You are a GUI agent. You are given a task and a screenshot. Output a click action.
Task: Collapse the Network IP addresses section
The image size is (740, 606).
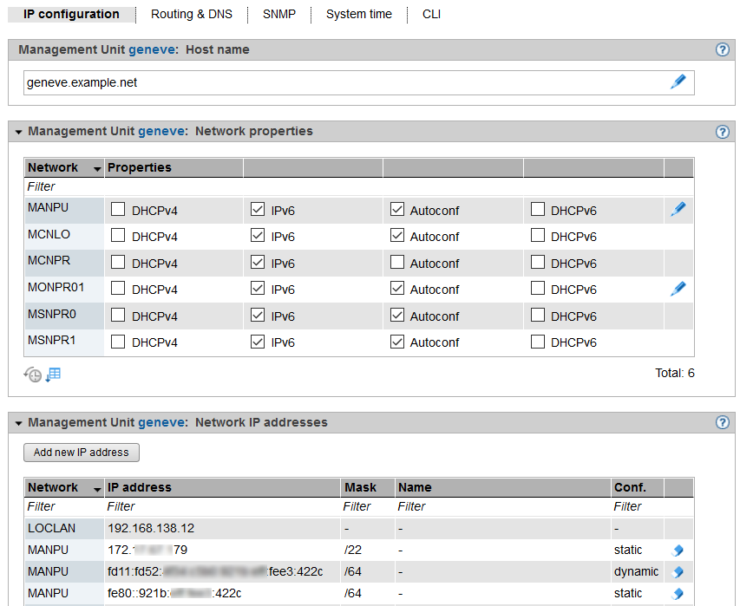[18, 424]
